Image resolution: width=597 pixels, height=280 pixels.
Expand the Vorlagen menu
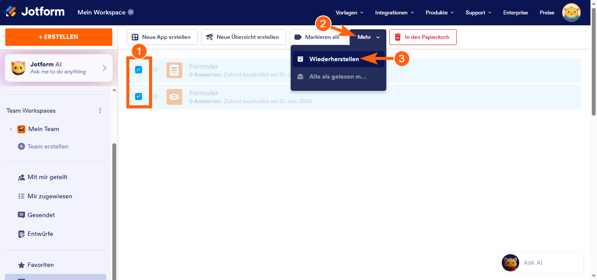coord(349,13)
